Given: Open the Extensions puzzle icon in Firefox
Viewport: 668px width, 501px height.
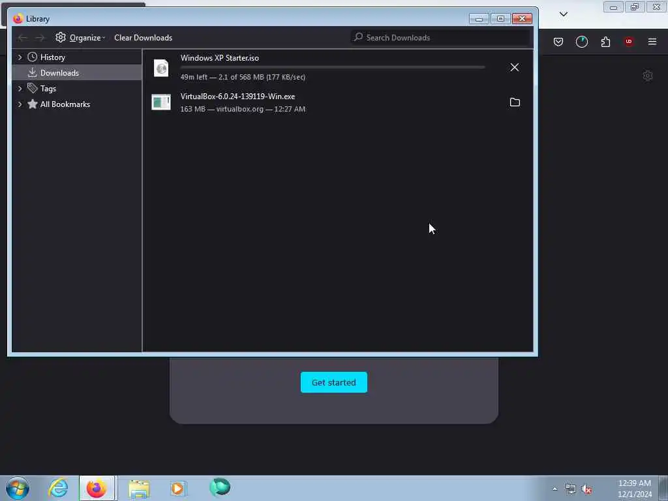Looking at the screenshot, I should 605,42.
